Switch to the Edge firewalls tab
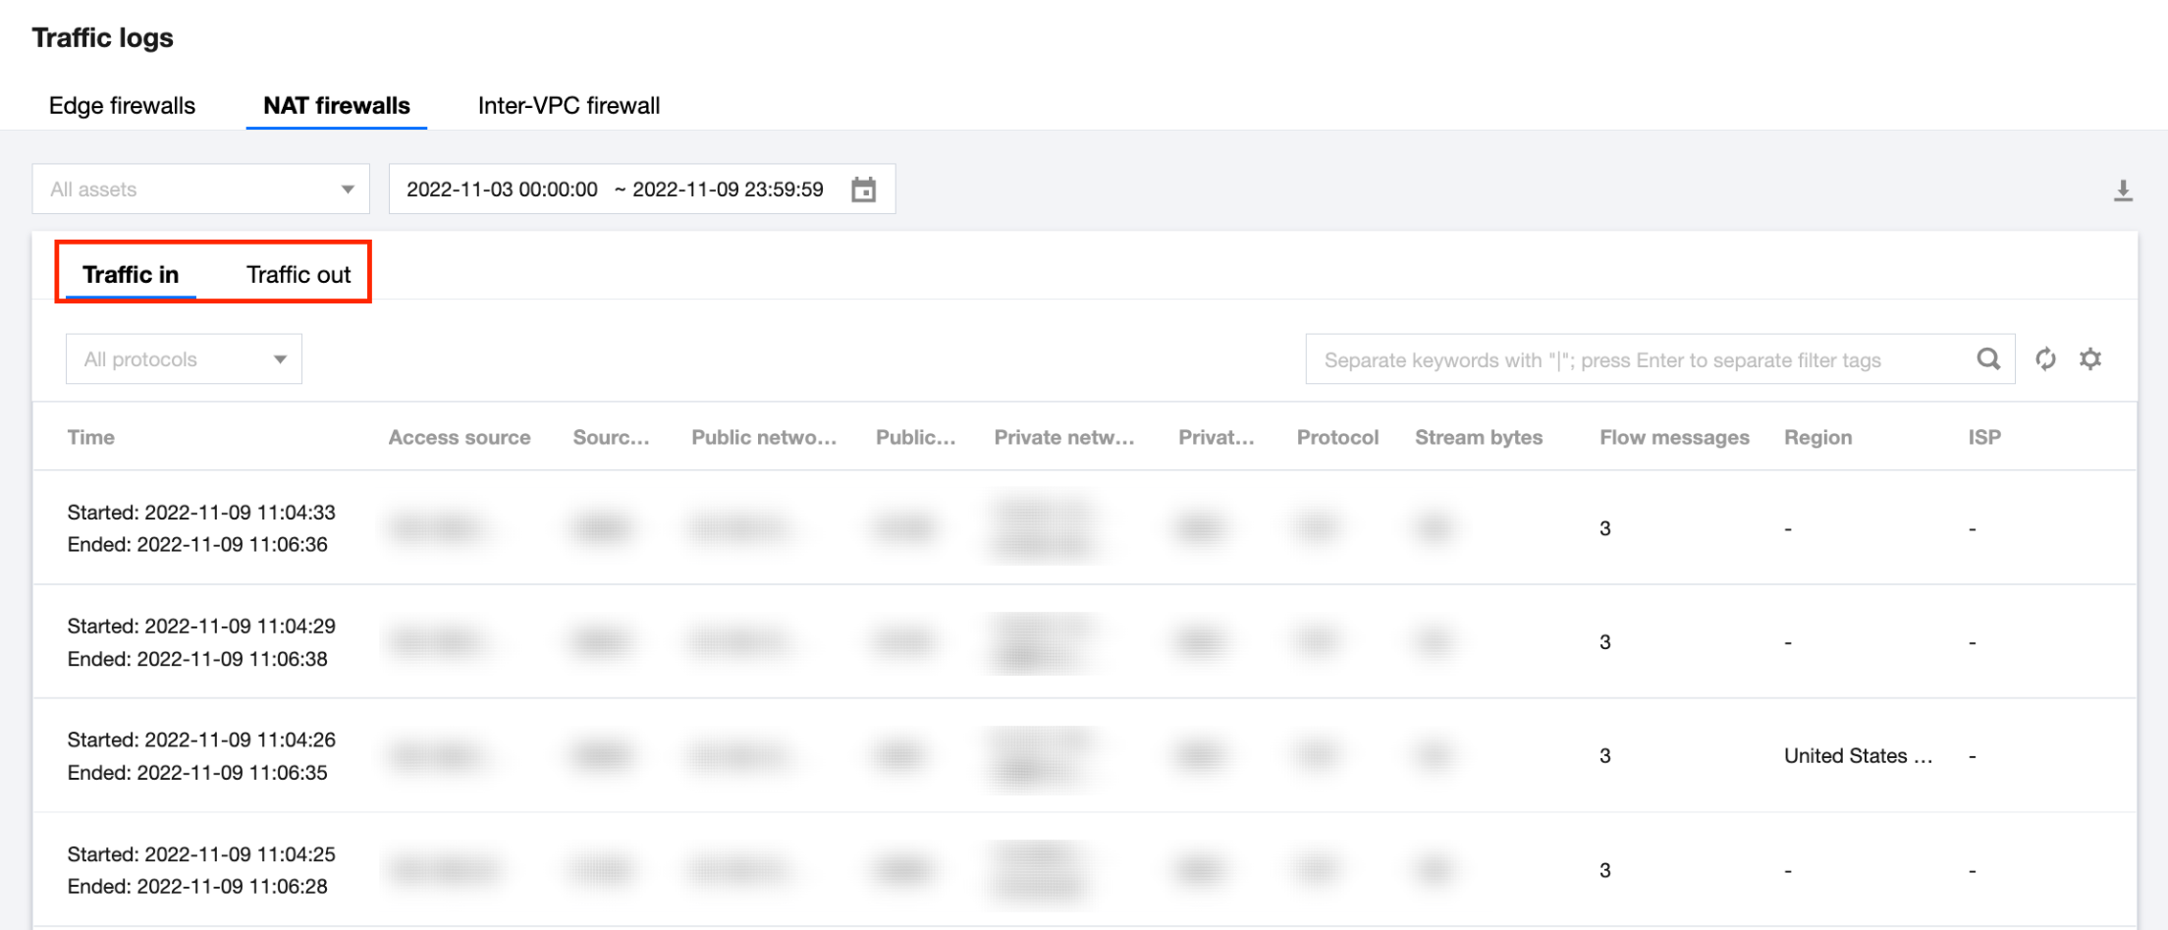 (122, 106)
